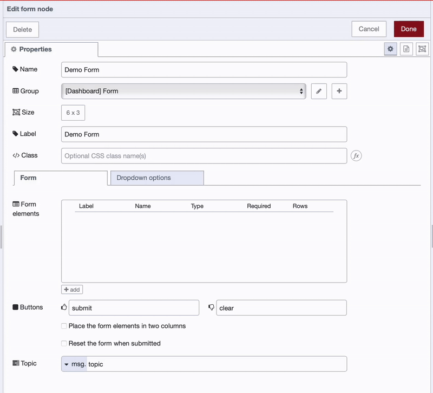Click the edit pencil icon next to Group

coord(319,91)
